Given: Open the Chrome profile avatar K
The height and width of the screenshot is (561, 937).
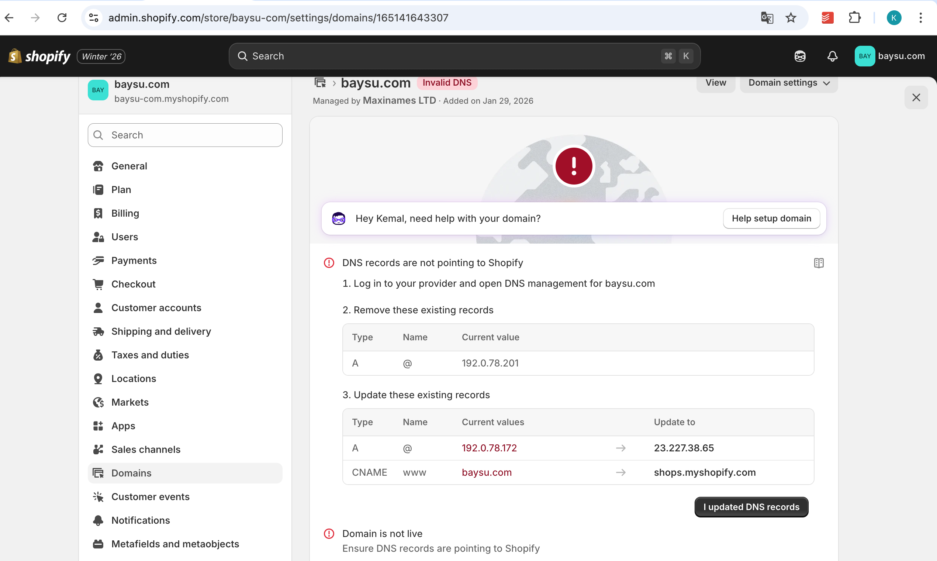Looking at the screenshot, I should pyautogui.click(x=894, y=18).
